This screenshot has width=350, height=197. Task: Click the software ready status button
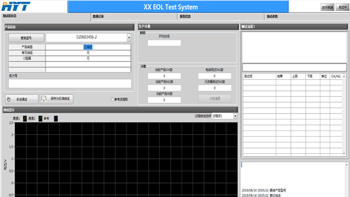pyautogui.click(x=327, y=7)
